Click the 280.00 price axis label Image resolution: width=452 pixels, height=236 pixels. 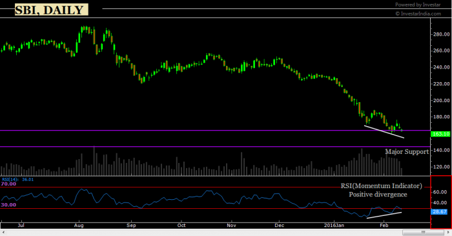[x=441, y=34]
